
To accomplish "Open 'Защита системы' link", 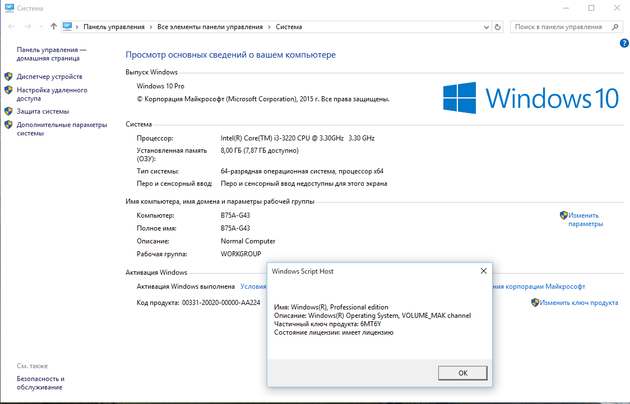I will pos(43,111).
